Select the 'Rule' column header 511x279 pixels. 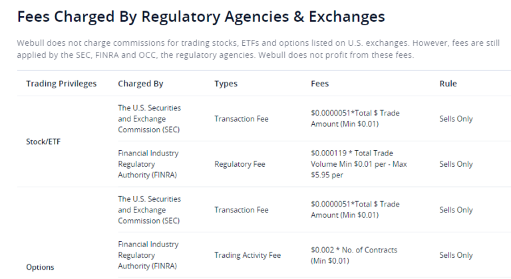click(448, 84)
